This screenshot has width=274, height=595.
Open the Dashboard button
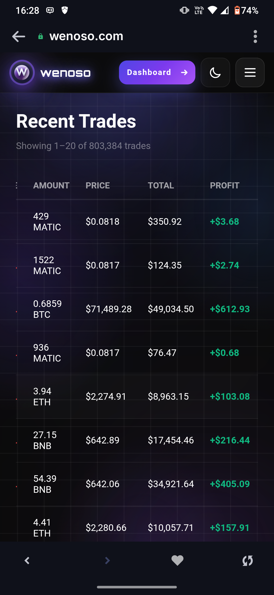[x=157, y=72]
